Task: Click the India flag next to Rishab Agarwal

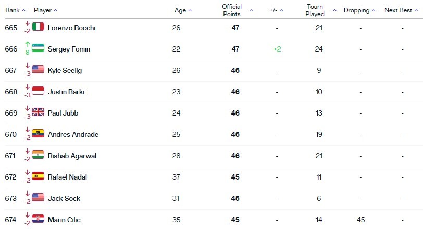Action: pyautogui.click(x=38, y=155)
